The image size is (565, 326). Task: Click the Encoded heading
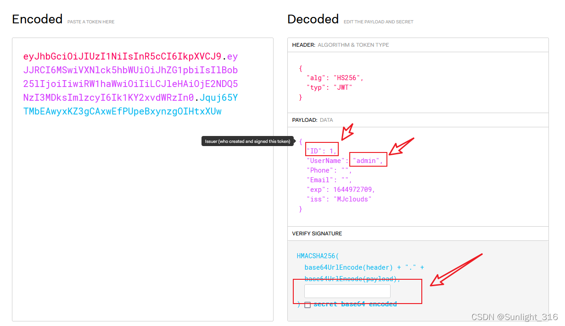tap(37, 19)
